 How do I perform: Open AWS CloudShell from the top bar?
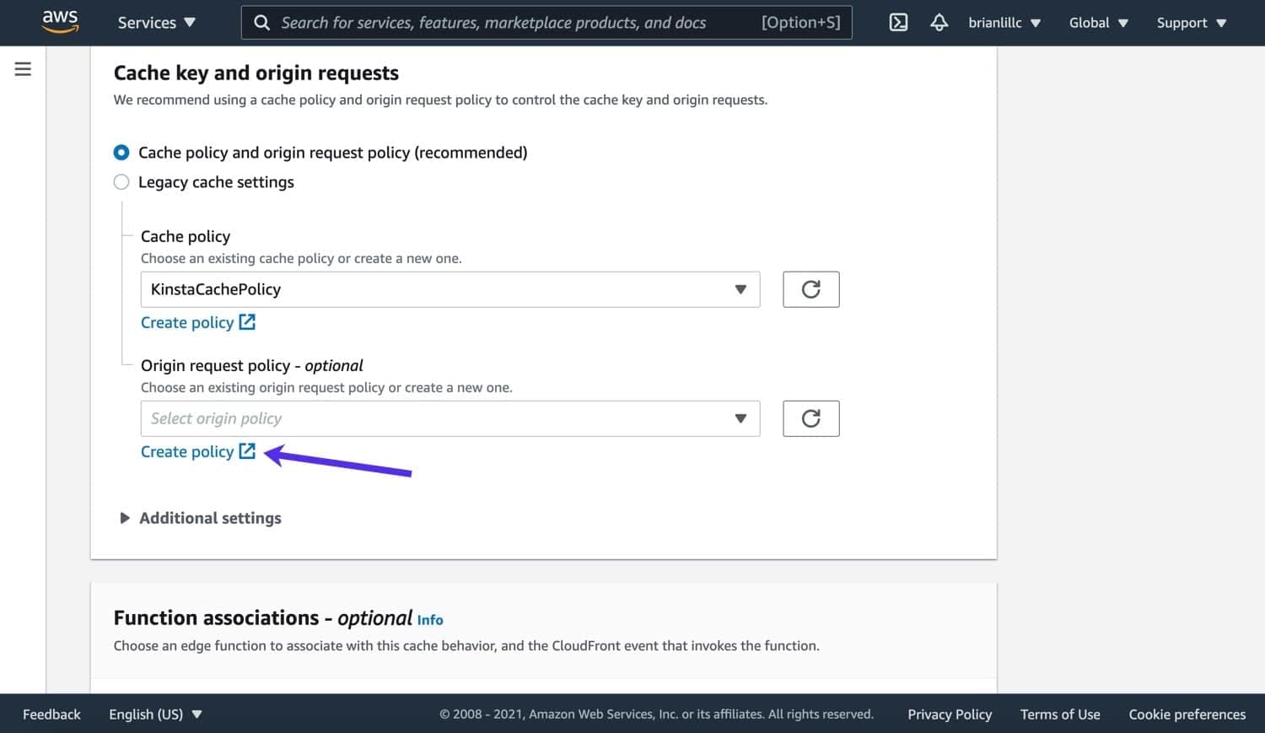pos(897,23)
